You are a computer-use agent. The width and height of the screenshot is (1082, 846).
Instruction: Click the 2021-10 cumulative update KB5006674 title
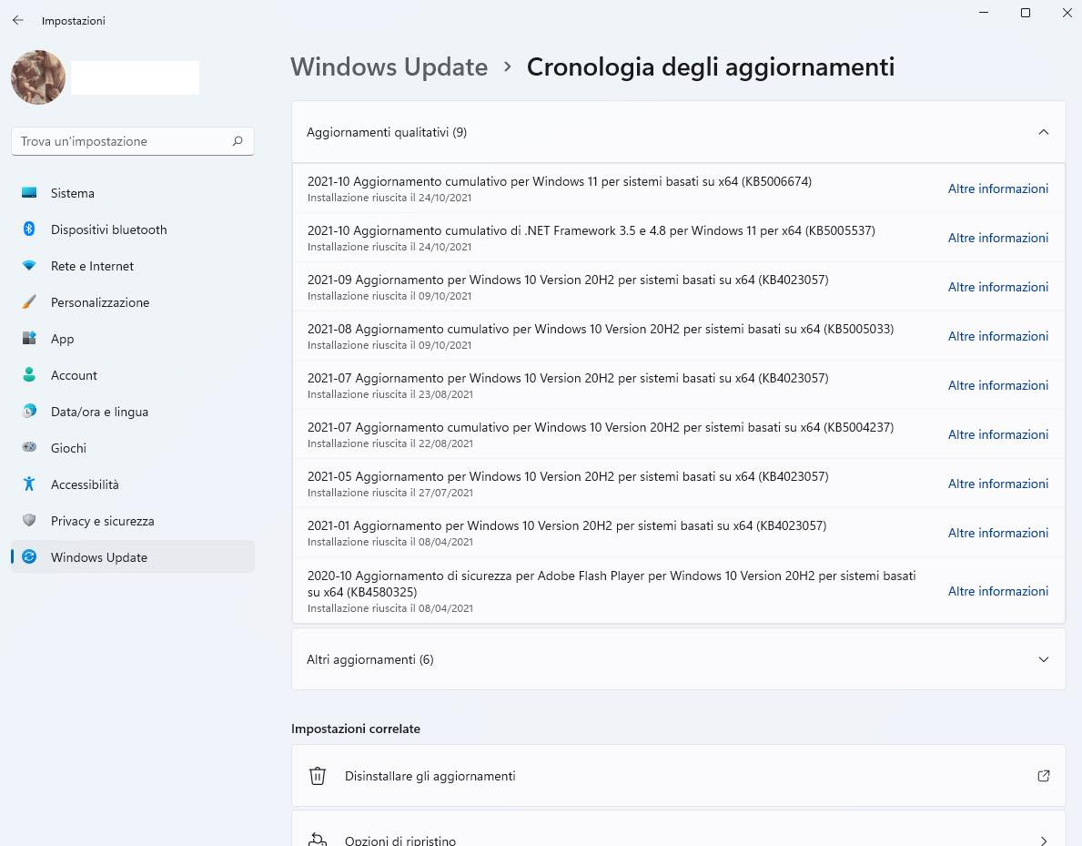[559, 181]
